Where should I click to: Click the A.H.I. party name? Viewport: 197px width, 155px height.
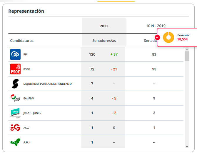tap(27, 142)
